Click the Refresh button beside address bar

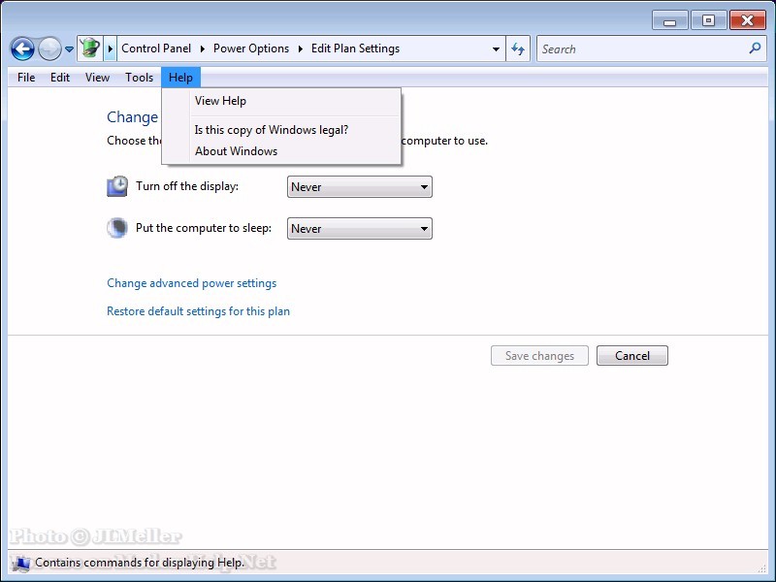[519, 48]
